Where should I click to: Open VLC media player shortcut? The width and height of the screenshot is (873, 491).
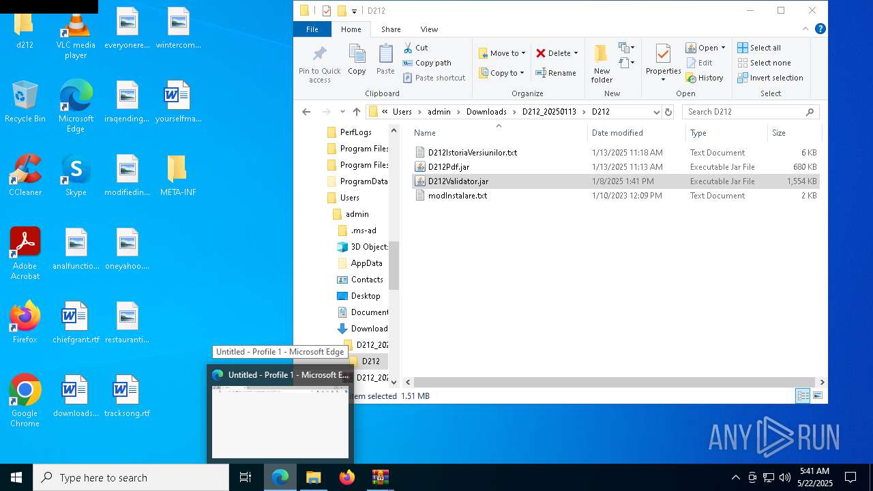tap(76, 34)
